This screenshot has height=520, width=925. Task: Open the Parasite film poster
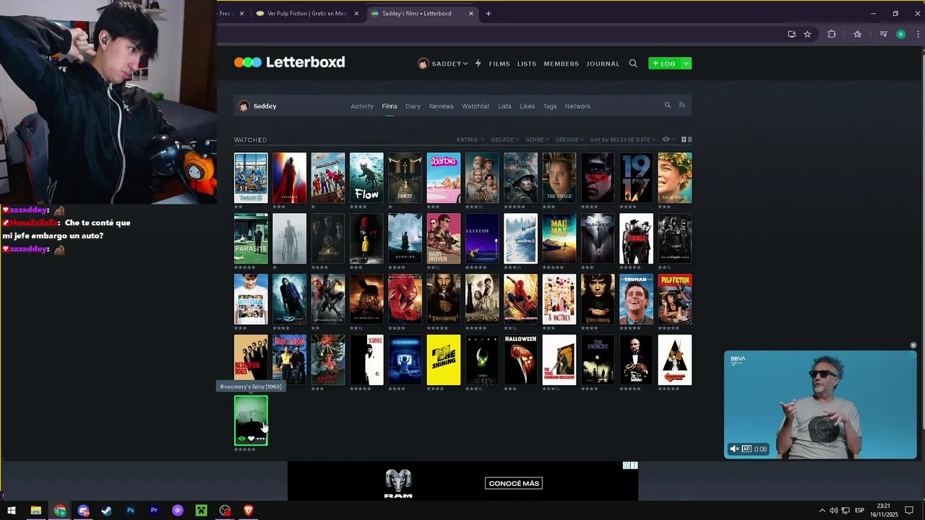coord(251,238)
